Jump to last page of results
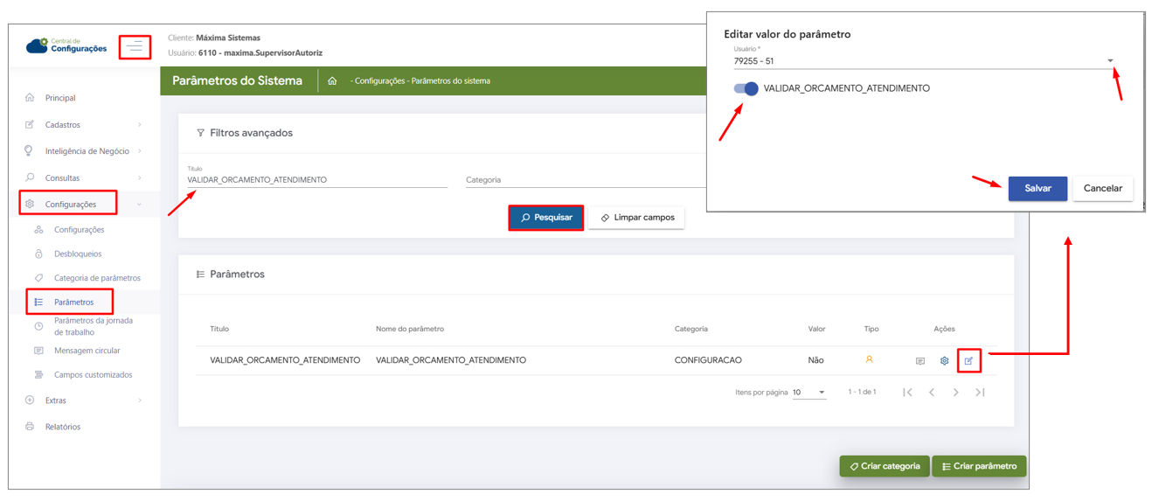Viewport: 1152px width, 501px height. [980, 393]
